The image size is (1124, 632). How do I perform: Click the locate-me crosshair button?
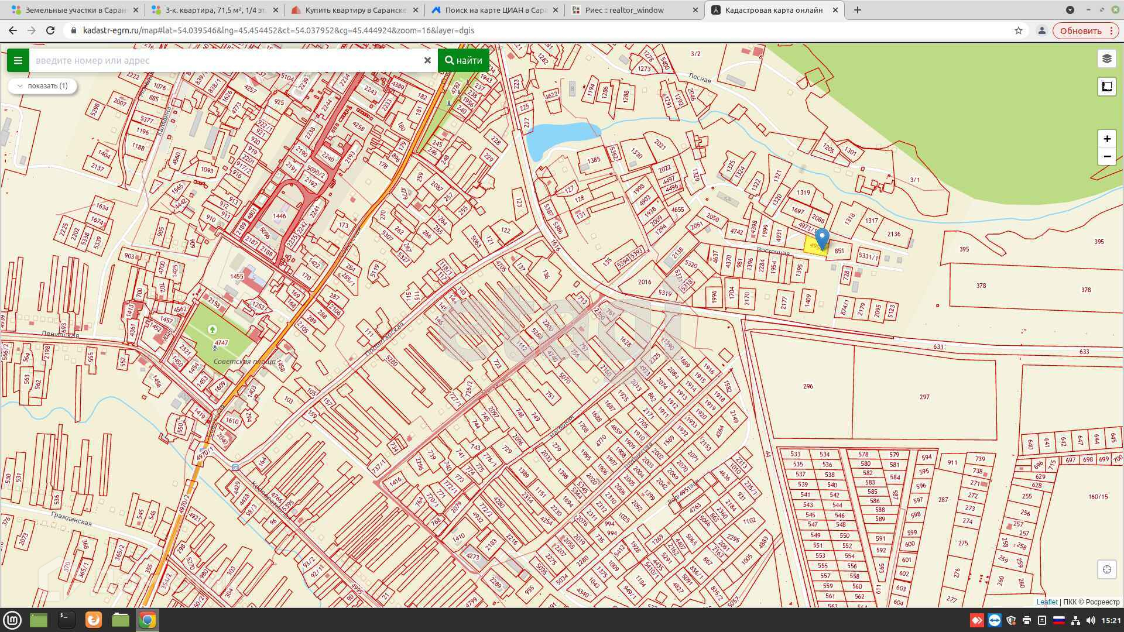(x=1106, y=569)
